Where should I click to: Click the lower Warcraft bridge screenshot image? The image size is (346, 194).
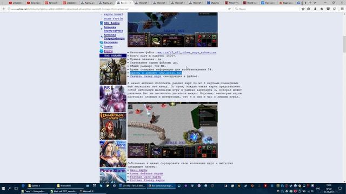[x=172, y=130]
